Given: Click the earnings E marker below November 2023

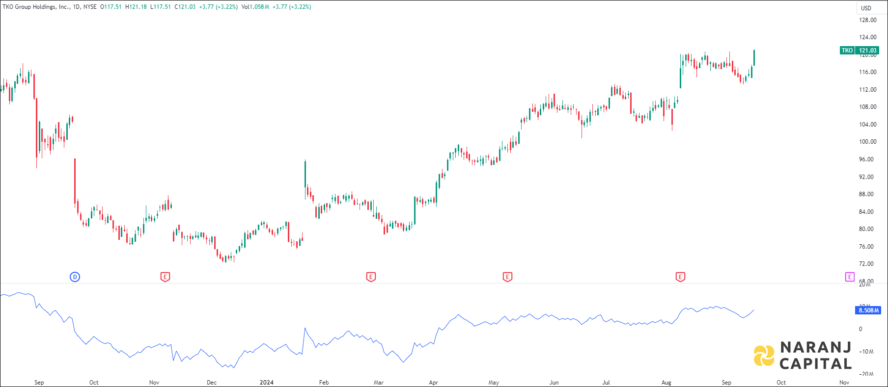Looking at the screenshot, I should coord(165,277).
